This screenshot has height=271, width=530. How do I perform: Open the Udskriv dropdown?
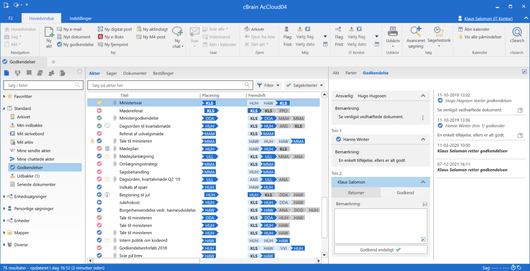click(x=393, y=46)
